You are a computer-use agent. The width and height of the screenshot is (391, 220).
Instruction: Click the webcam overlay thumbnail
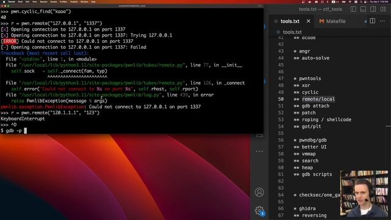coord(364,193)
